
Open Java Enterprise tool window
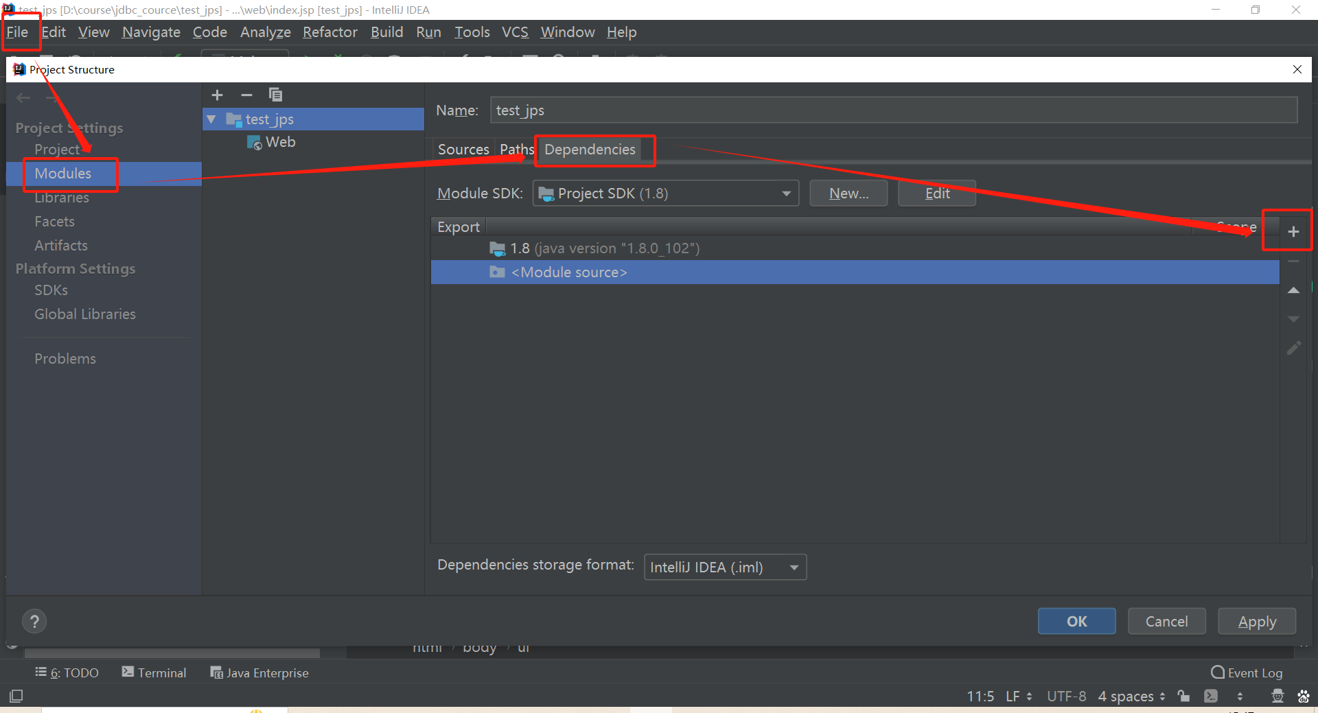coord(259,673)
